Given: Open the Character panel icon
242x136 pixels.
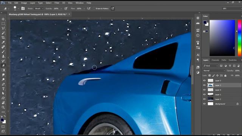Looking at the screenshot, I should [x=198, y=55].
